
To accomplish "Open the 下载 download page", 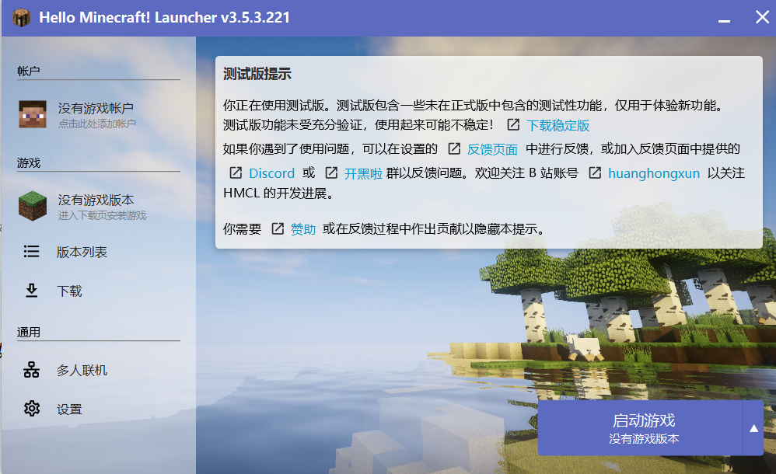I will 69,291.
